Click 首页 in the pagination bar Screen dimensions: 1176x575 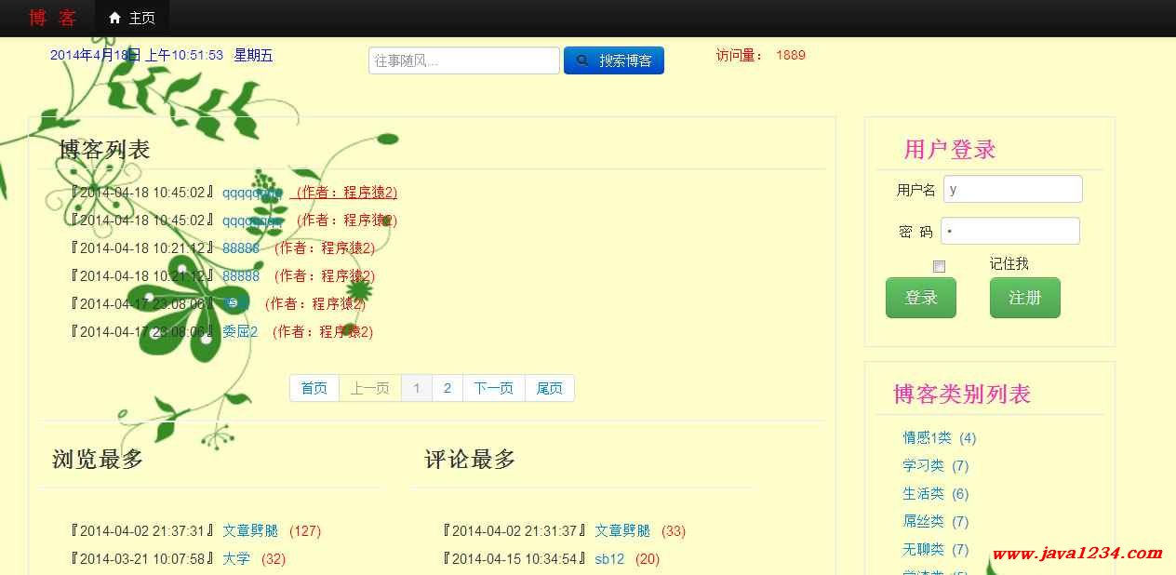click(314, 388)
